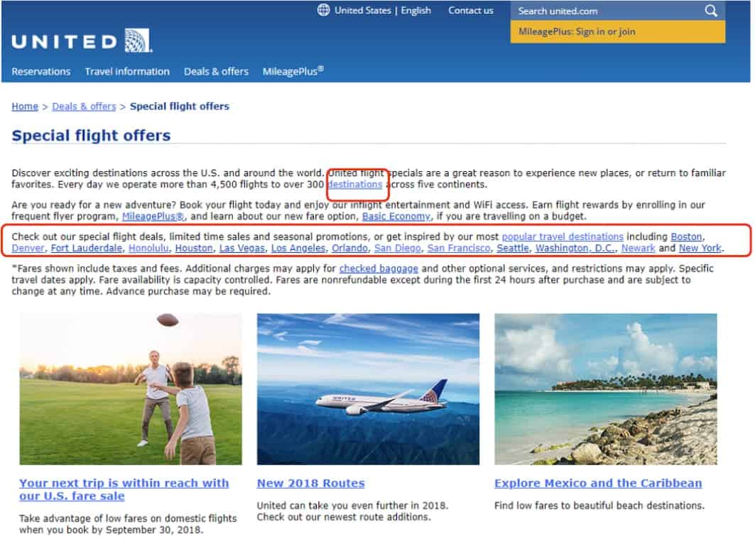Open New York destination link

click(700, 249)
